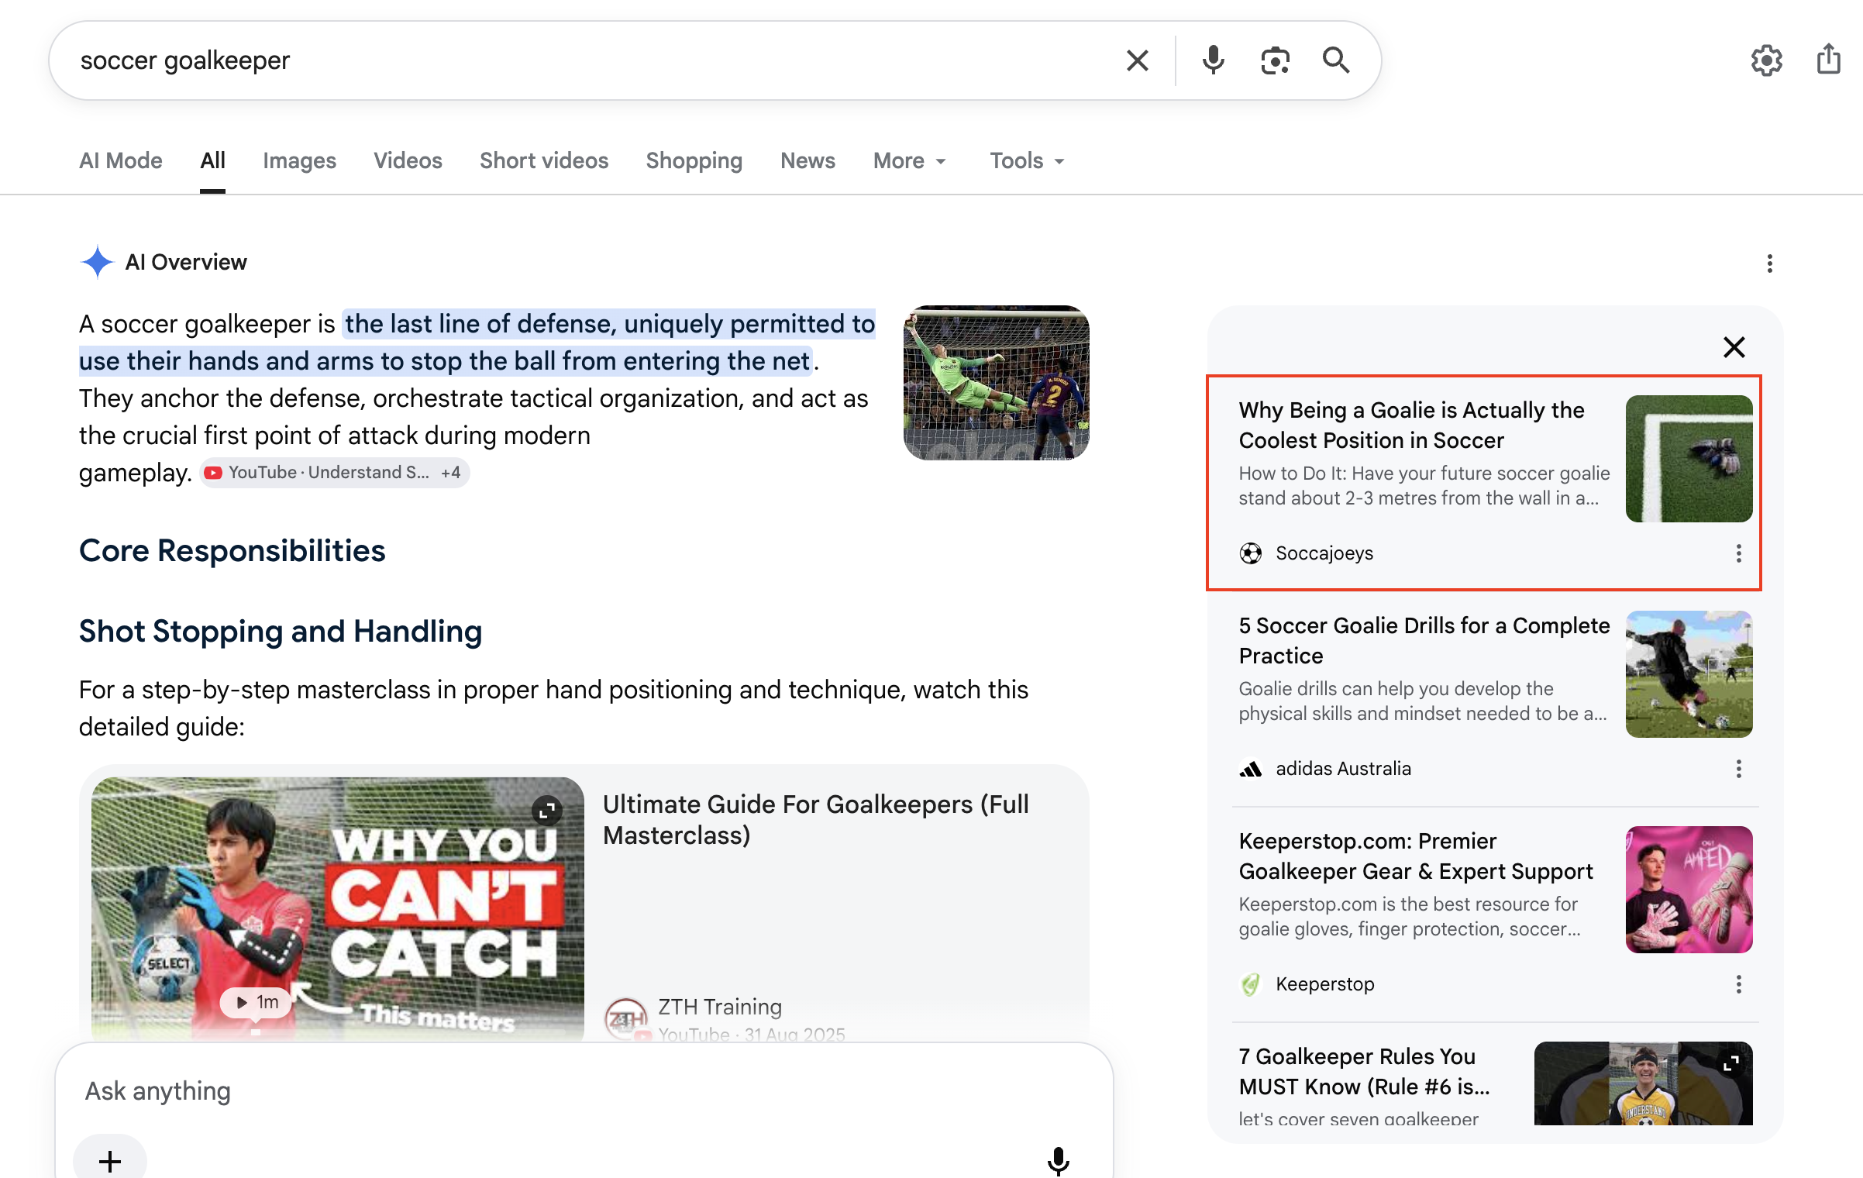
Task: Open more options for Soccajoeys result
Action: pos(1738,553)
